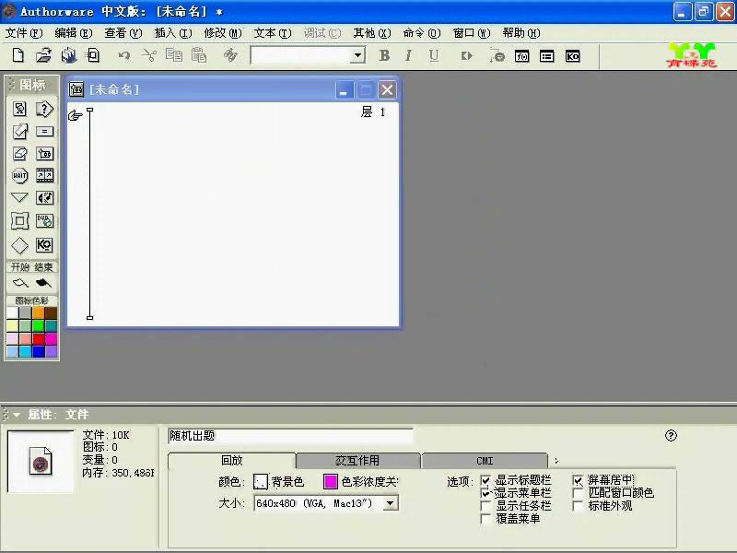Click the magenta 色彩浓度关键色 swatch
The height and width of the screenshot is (553, 737).
pyautogui.click(x=331, y=481)
